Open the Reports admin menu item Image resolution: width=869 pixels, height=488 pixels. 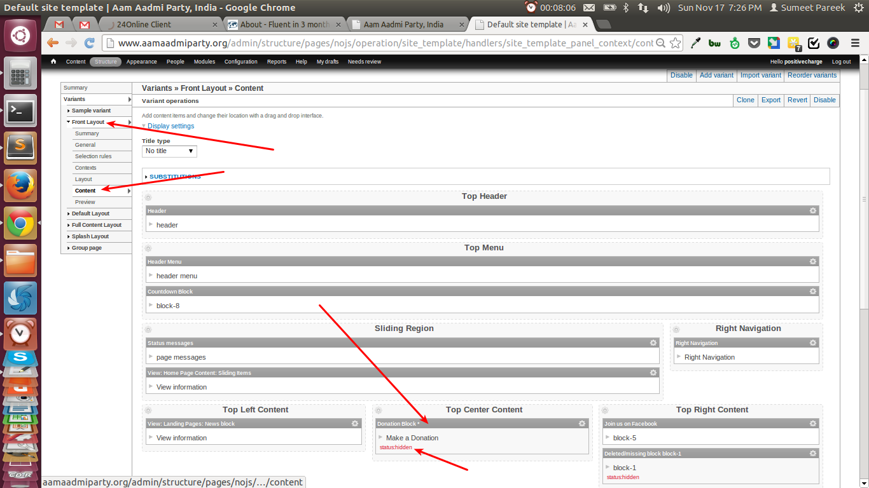point(277,62)
